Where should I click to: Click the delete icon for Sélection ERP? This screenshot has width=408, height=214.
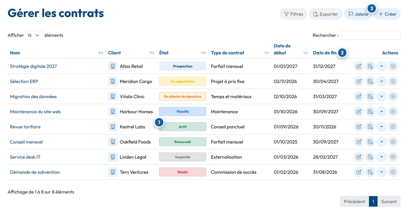point(393,81)
